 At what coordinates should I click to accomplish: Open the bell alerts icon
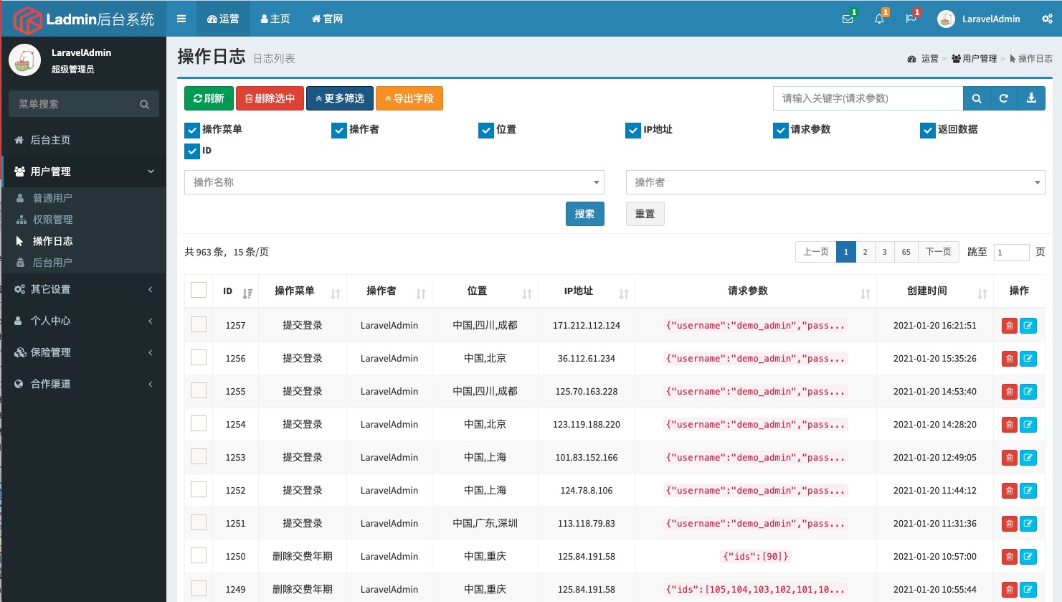coord(879,19)
